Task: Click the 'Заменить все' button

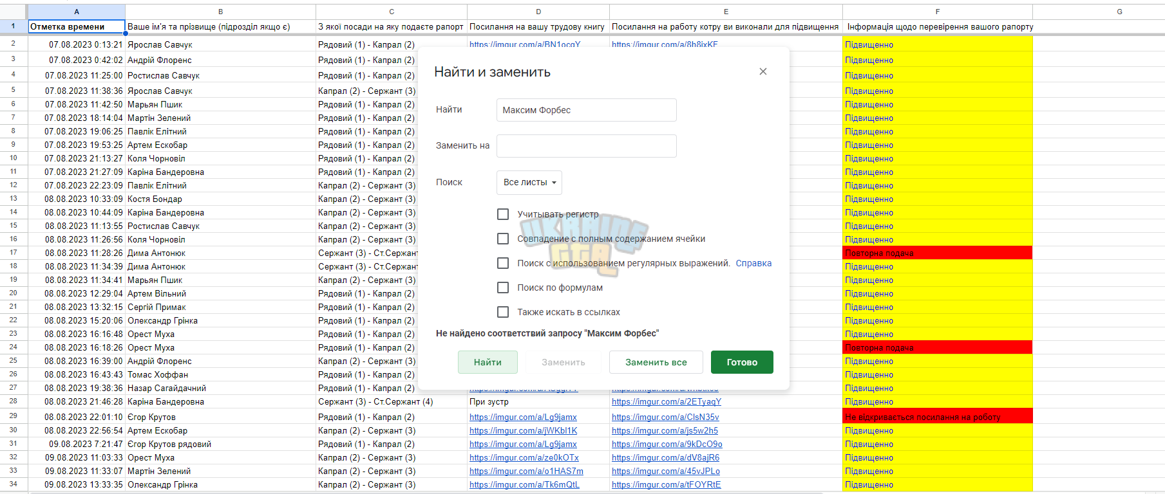Action: (656, 362)
